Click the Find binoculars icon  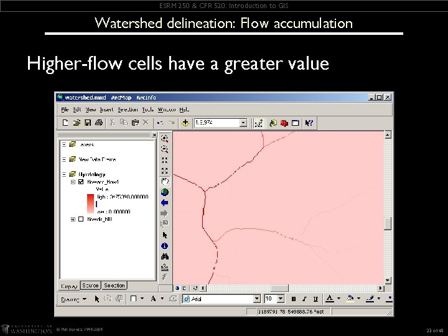tap(164, 256)
